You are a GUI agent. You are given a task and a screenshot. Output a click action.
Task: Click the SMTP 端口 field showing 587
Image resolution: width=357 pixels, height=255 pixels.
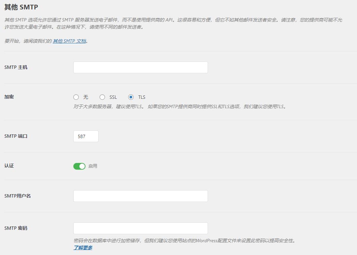coord(86,136)
